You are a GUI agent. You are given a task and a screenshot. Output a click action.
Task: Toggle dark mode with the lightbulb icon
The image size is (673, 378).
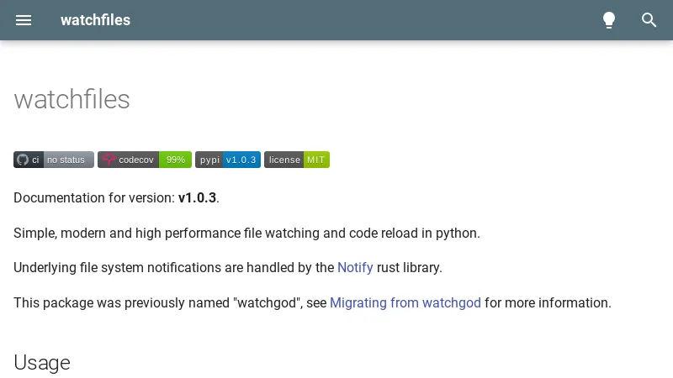click(609, 20)
